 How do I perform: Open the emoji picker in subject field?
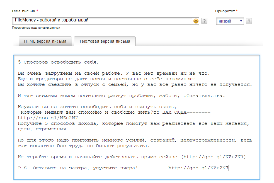click(x=196, y=21)
